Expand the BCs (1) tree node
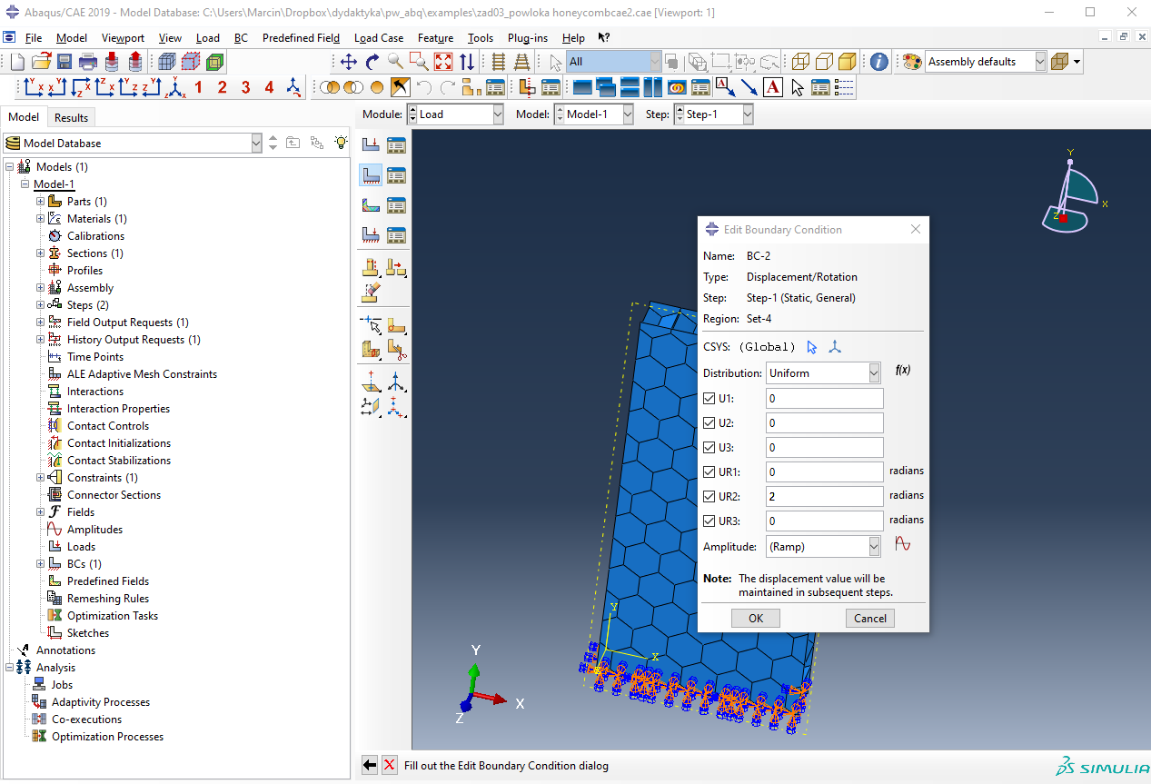 40,564
